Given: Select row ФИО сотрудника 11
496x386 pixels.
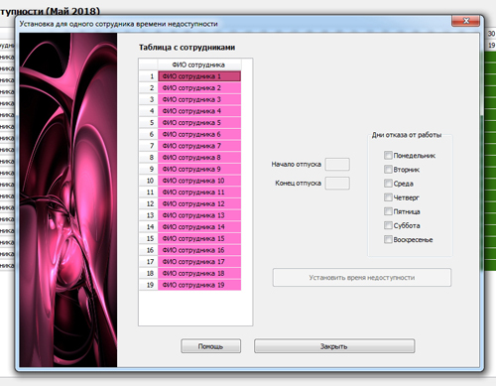Looking at the screenshot, I should click(199, 193).
